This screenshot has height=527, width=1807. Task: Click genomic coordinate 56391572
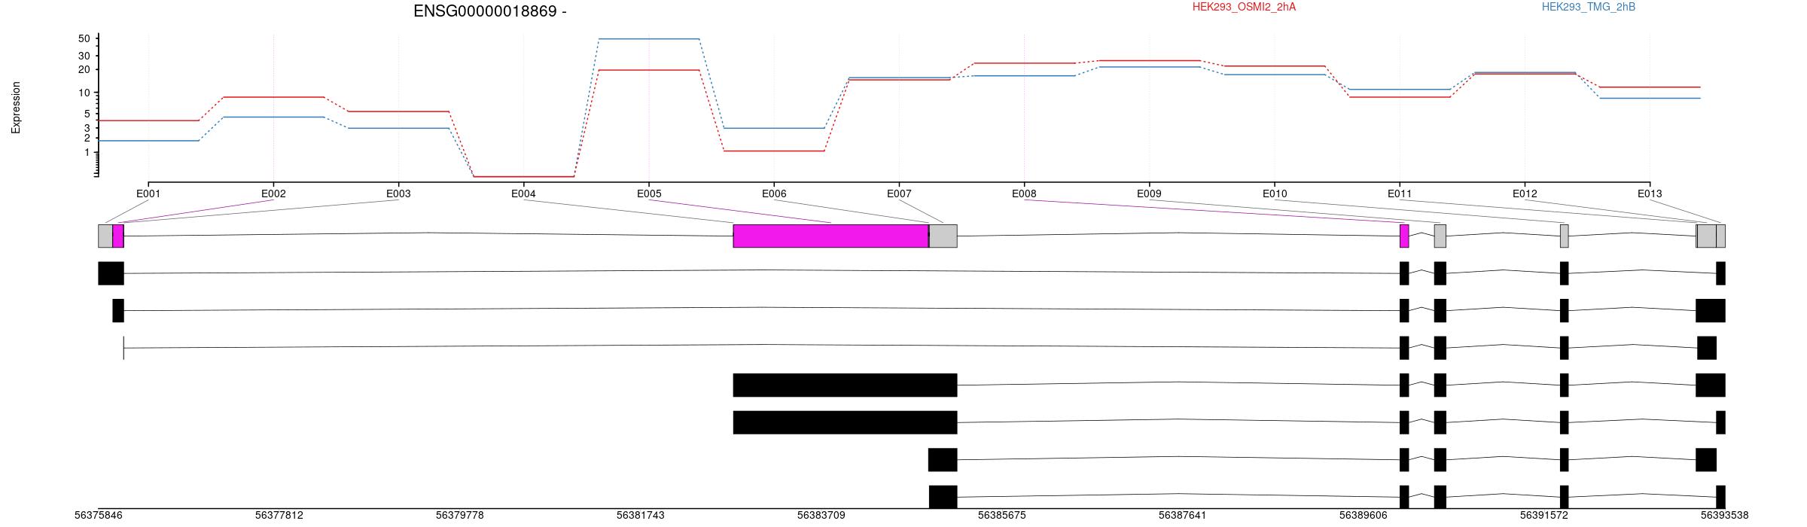pos(1544,516)
